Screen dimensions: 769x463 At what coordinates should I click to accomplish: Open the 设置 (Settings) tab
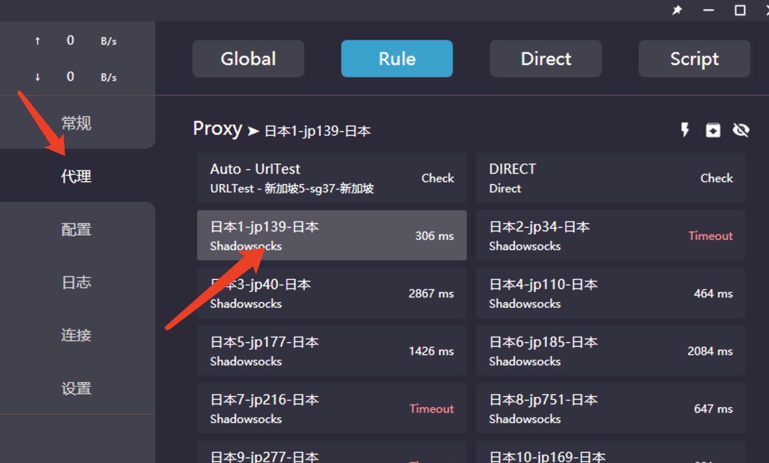pyautogui.click(x=76, y=388)
